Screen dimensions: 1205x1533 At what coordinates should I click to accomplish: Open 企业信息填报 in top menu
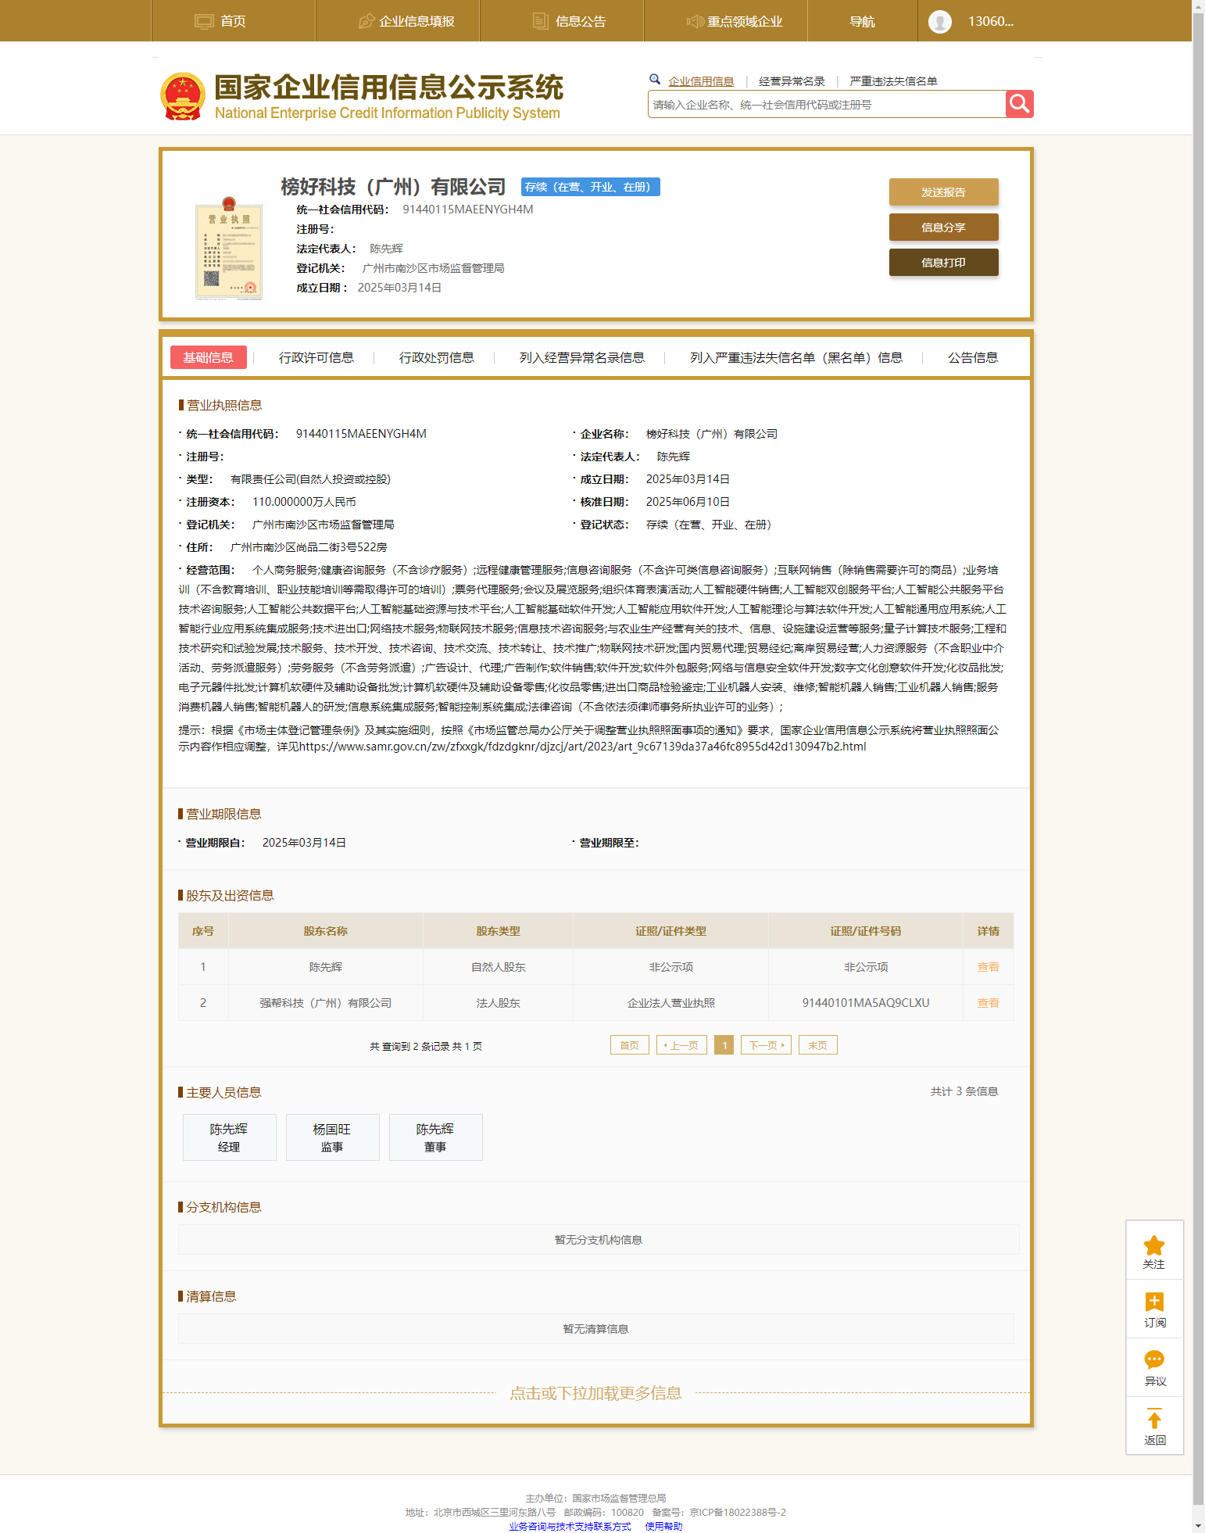(x=406, y=21)
